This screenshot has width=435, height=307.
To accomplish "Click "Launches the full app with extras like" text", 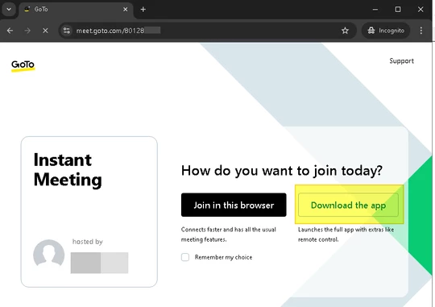I will (346, 230).
